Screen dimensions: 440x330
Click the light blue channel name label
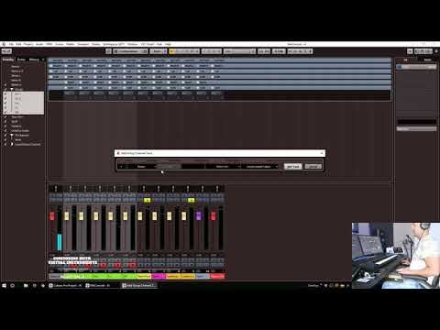203,276
